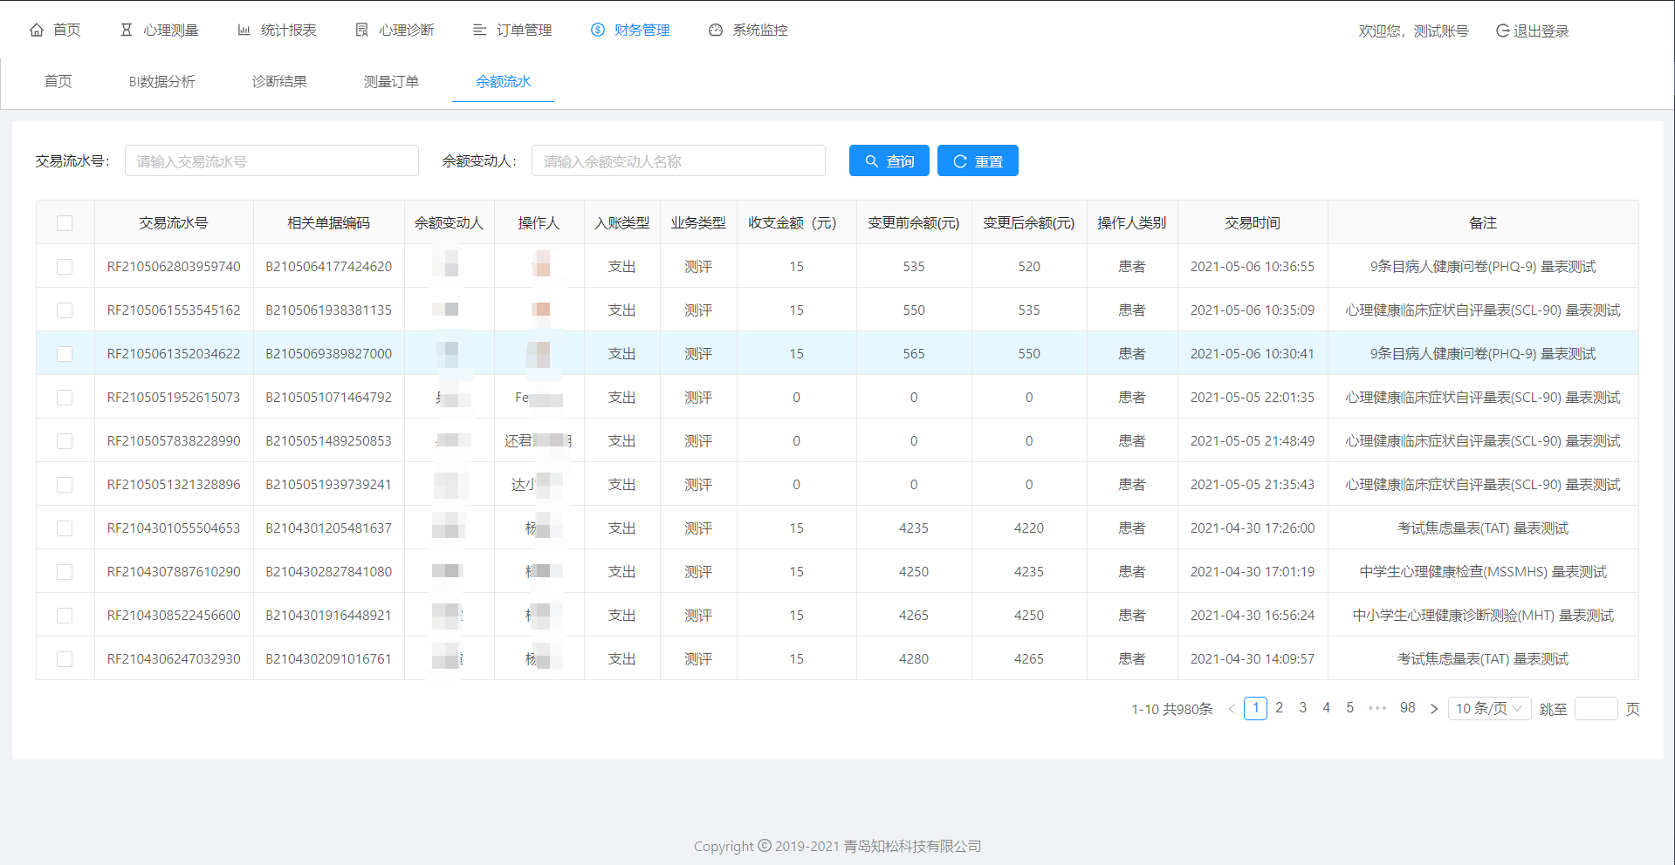The height and width of the screenshot is (865, 1675).
Task: Click the bar chart icon for 统计报表
Action: pos(244,31)
